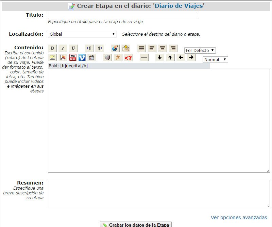
Task: Click the Contenido: label
Action: (29, 48)
